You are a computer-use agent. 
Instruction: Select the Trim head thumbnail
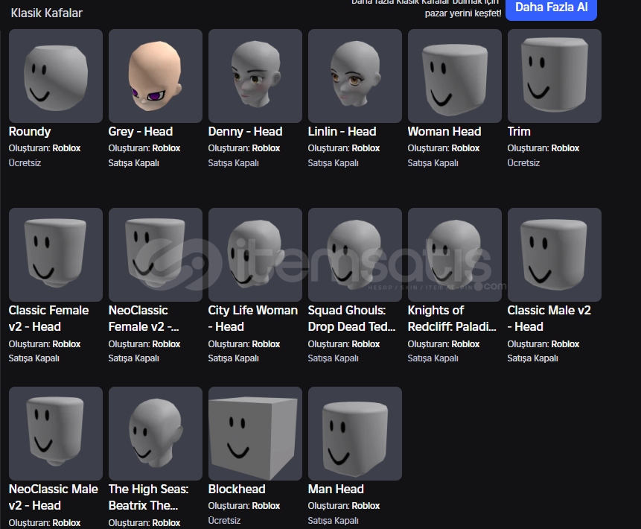555,76
